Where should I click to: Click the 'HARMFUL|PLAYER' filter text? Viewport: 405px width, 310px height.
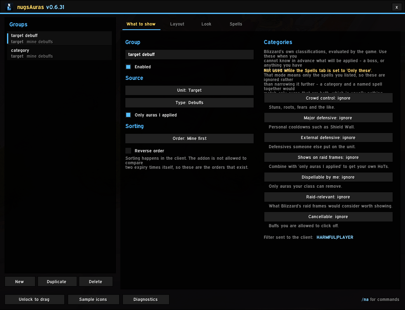point(335,237)
